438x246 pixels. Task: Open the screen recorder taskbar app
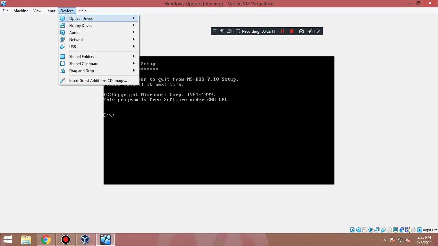click(x=66, y=240)
